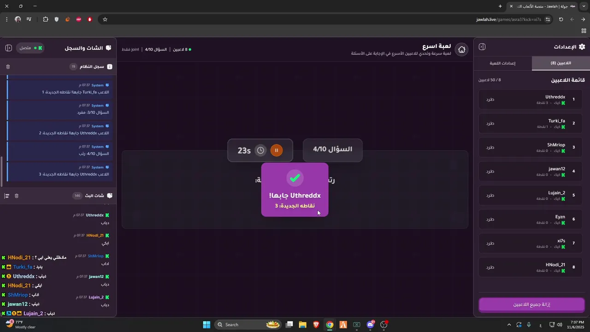
Task: Open File Explorer from the taskbar
Action: (302, 325)
